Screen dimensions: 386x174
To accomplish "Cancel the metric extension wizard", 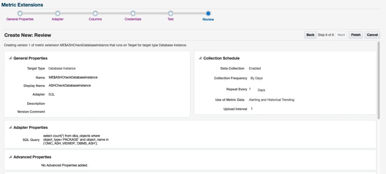I will [x=372, y=35].
